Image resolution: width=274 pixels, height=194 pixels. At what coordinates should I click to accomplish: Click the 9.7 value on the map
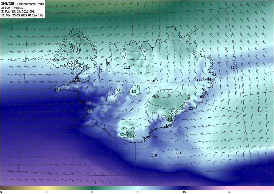[x=118, y=90]
